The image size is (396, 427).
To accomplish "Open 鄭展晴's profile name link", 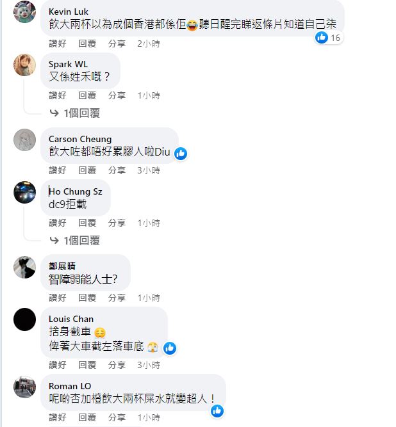I will coord(62,266).
